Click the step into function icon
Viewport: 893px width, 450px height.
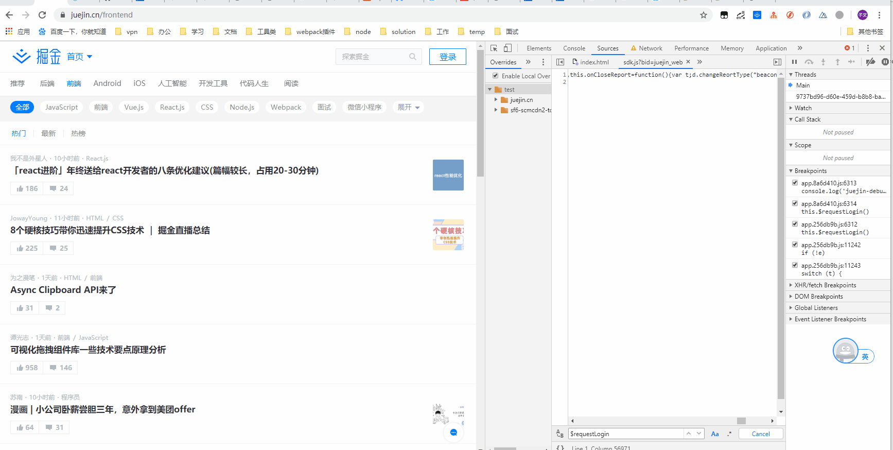pos(823,62)
